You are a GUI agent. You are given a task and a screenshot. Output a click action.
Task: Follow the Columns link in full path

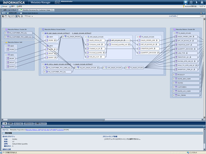60,130
